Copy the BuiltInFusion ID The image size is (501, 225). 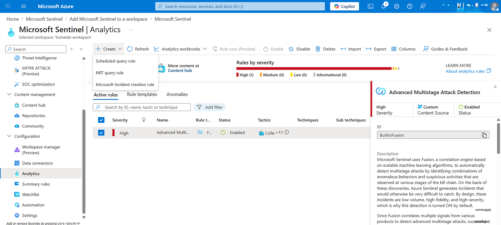tap(484, 135)
